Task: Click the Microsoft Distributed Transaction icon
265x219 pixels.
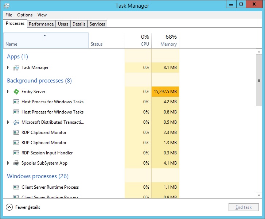Action: click(16, 122)
